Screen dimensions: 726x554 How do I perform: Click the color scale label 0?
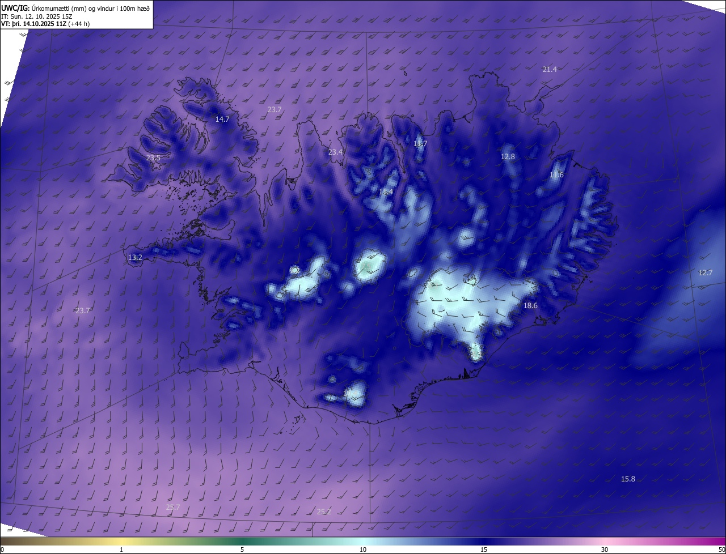pos(2,549)
